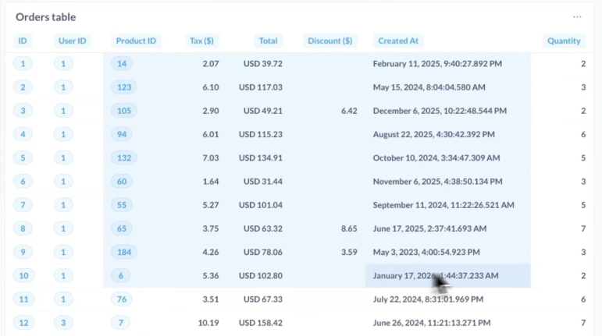602x336 pixels.
Task: Open Product ID 6 link
Action: tap(121, 275)
